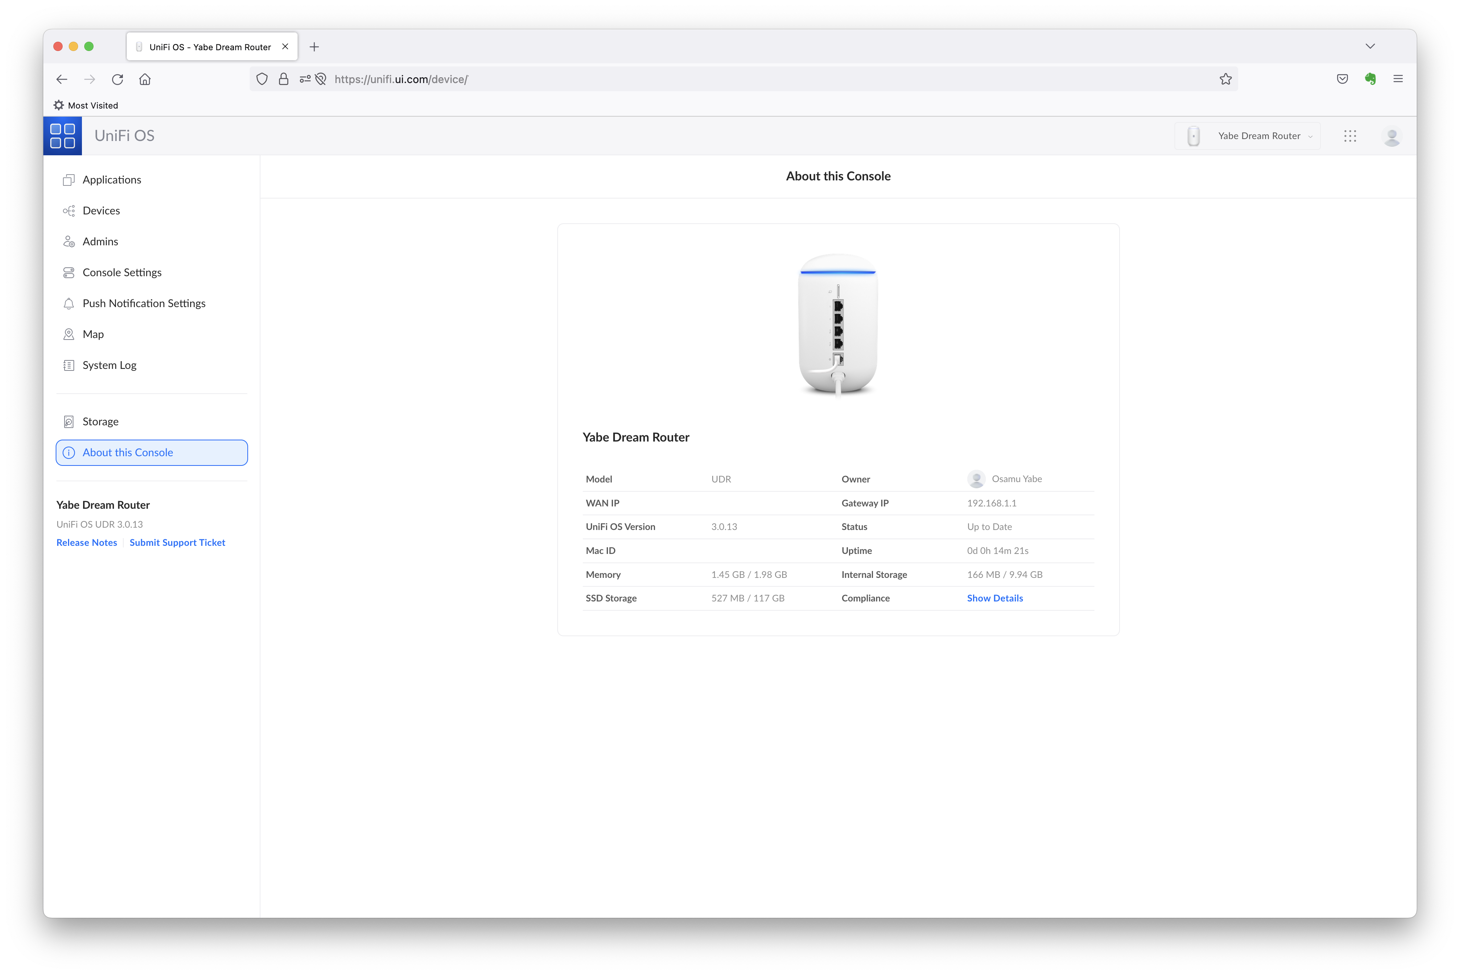Click the Memory value 1.45 GB / 1.98 GB
The image size is (1460, 975).
748,574
